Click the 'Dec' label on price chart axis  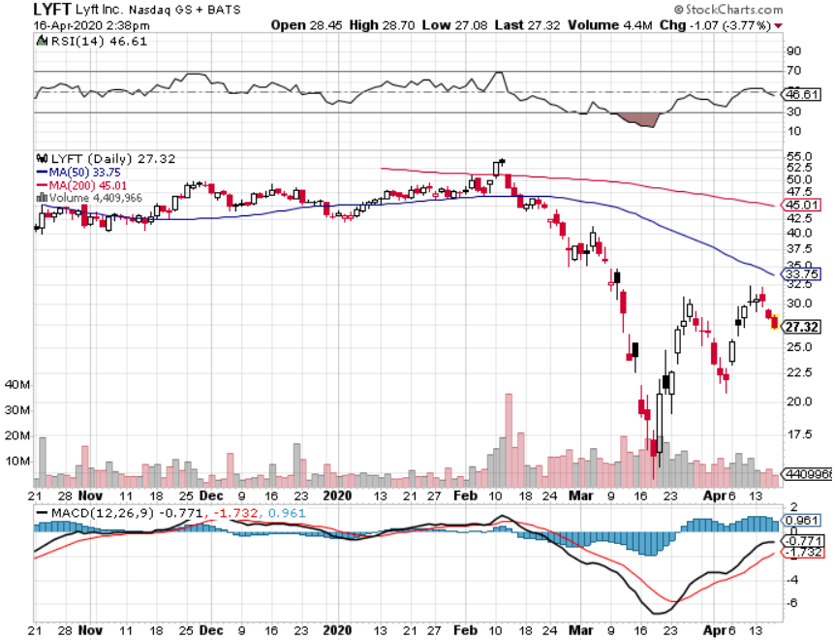211,496
